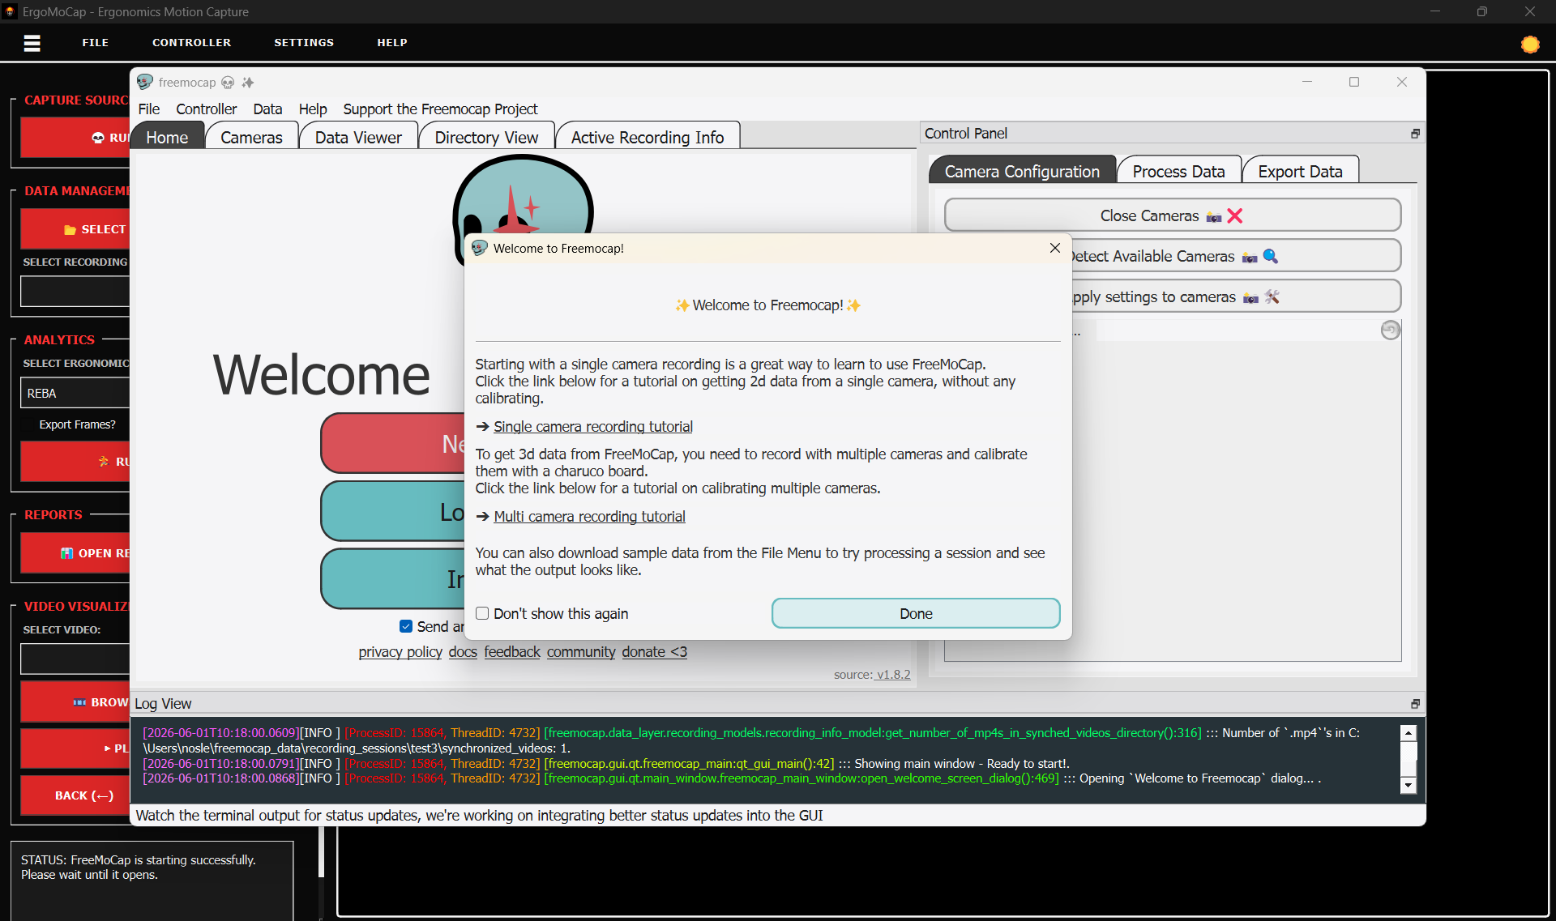The width and height of the screenshot is (1556, 921).
Task: Click the BACK button in ErgoMoCap
Action: [x=75, y=795]
